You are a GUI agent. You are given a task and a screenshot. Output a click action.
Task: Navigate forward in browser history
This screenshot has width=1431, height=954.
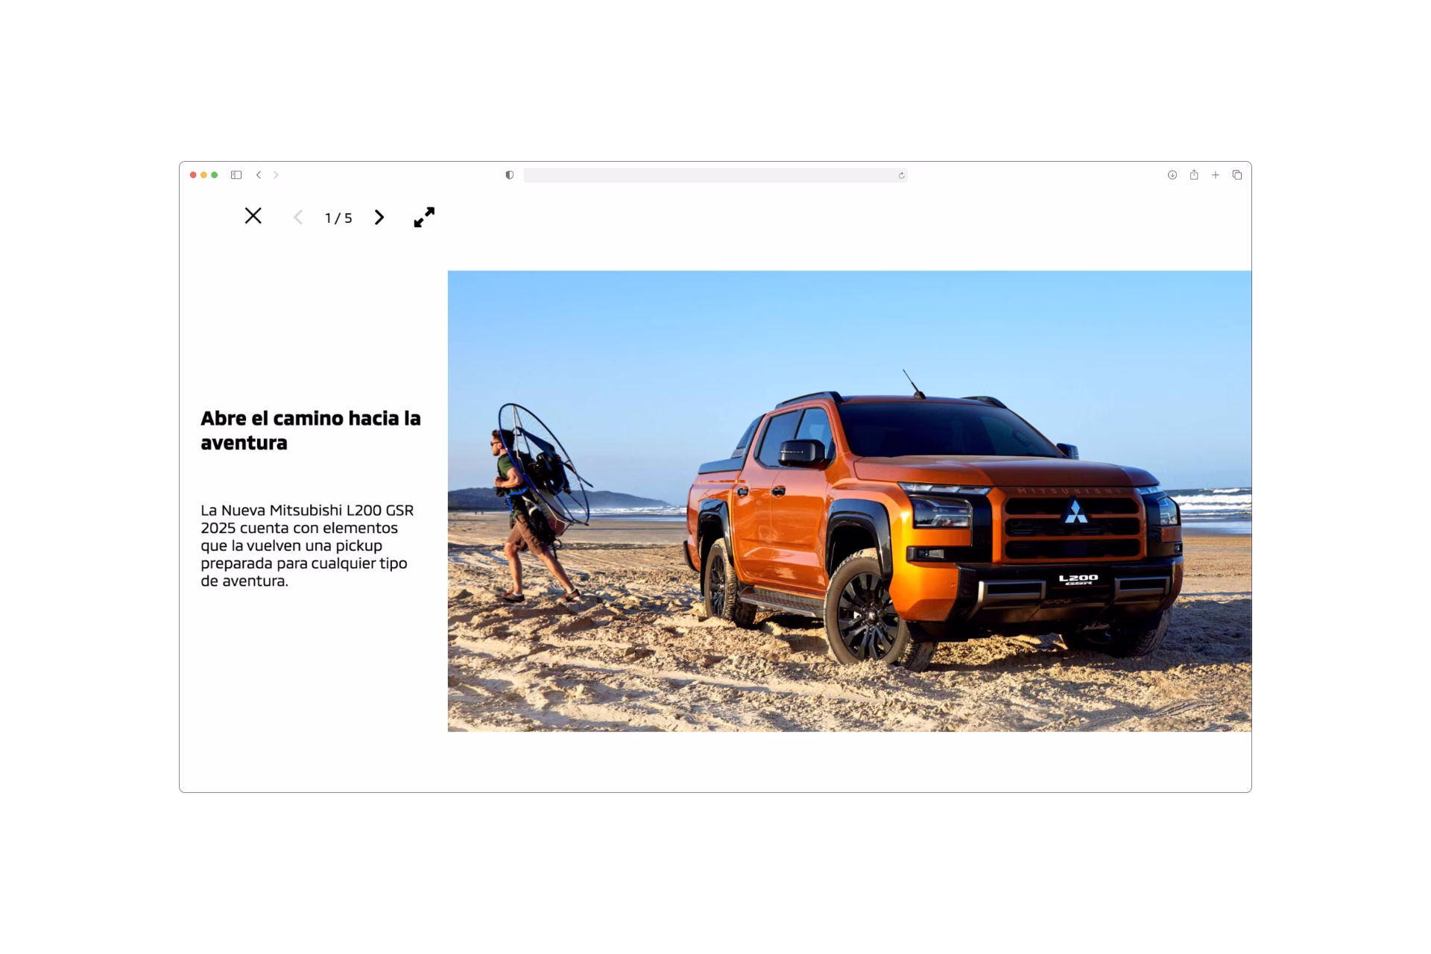click(276, 175)
